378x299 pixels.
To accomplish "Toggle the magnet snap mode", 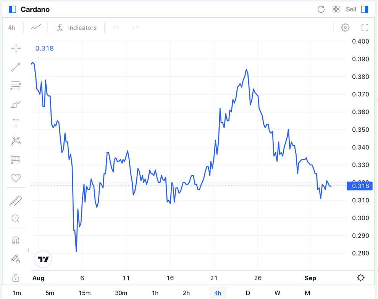I will 16,241.
